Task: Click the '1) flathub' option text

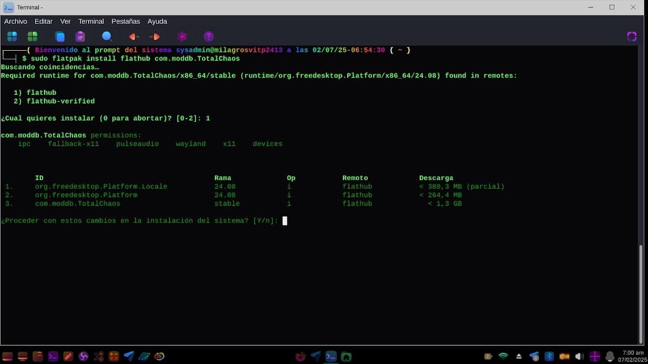Action: click(x=35, y=93)
